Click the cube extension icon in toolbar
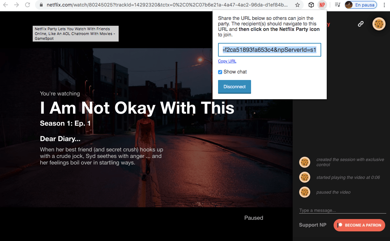This screenshot has height=241, width=390. [x=311, y=5]
